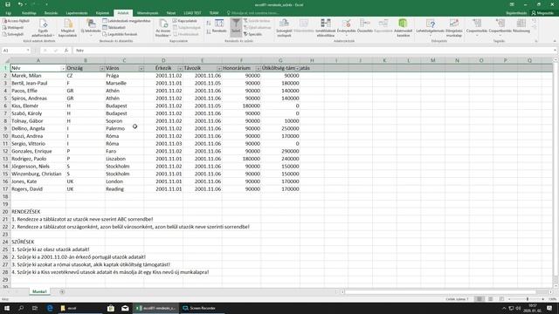559x314 pixels.
Task: Open Windows Start menu
Action: click(7, 308)
